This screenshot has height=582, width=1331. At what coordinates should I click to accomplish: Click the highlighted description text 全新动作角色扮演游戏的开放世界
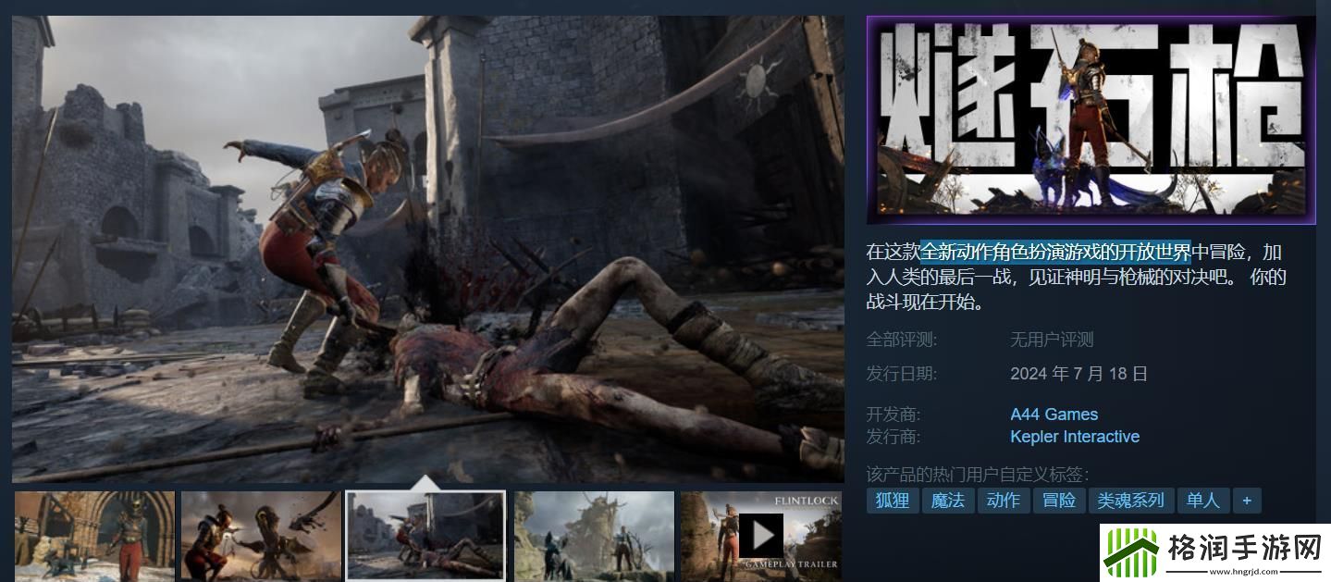pos(1054,253)
